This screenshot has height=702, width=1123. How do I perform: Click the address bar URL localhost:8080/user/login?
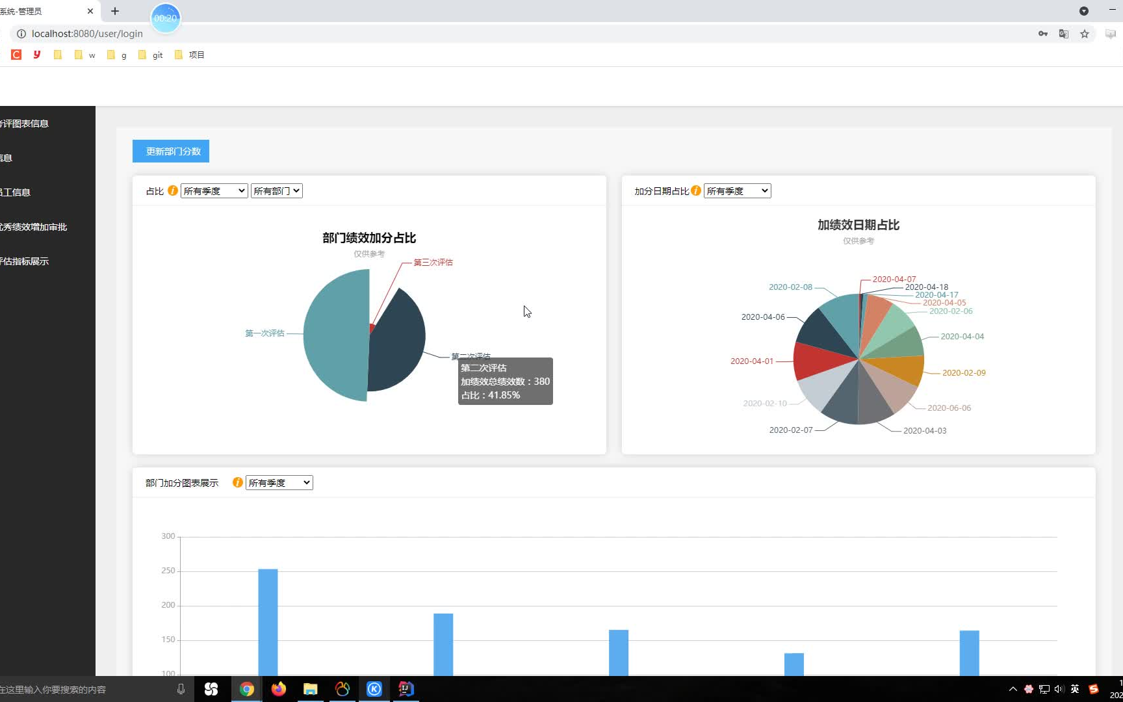click(x=87, y=34)
